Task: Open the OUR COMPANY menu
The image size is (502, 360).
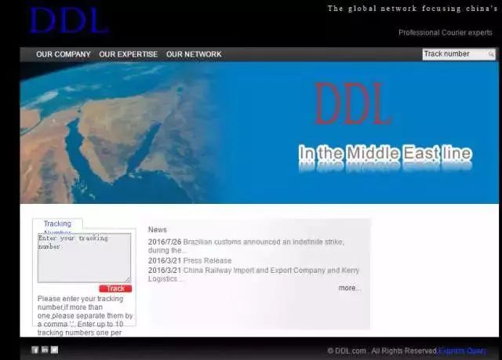Action: (64, 54)
